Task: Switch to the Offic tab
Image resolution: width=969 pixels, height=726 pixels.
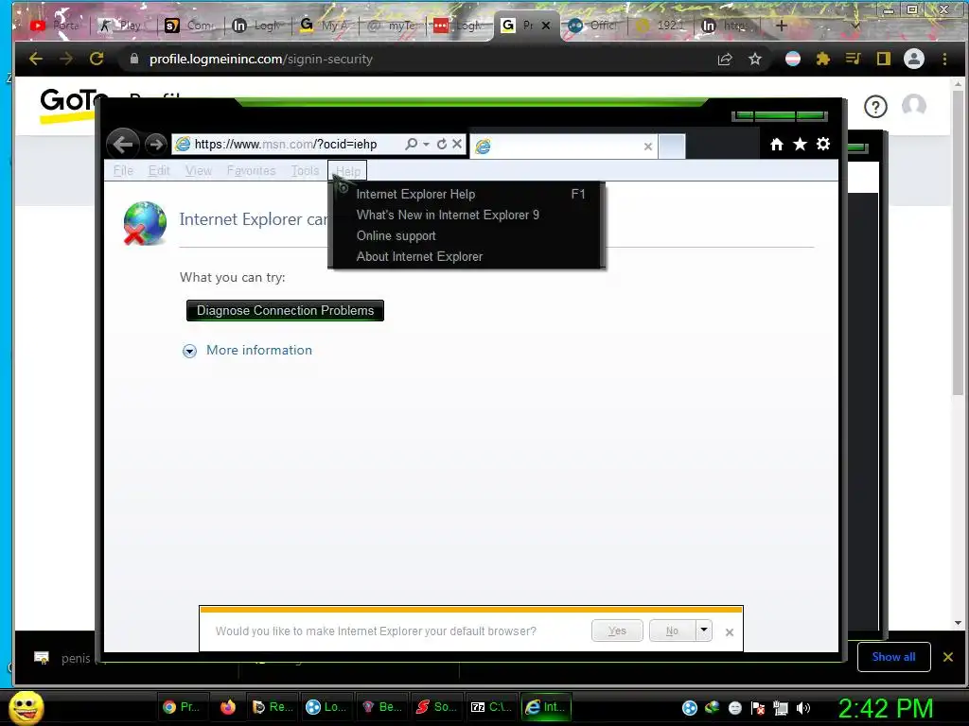Action: (x=593, y=26)
